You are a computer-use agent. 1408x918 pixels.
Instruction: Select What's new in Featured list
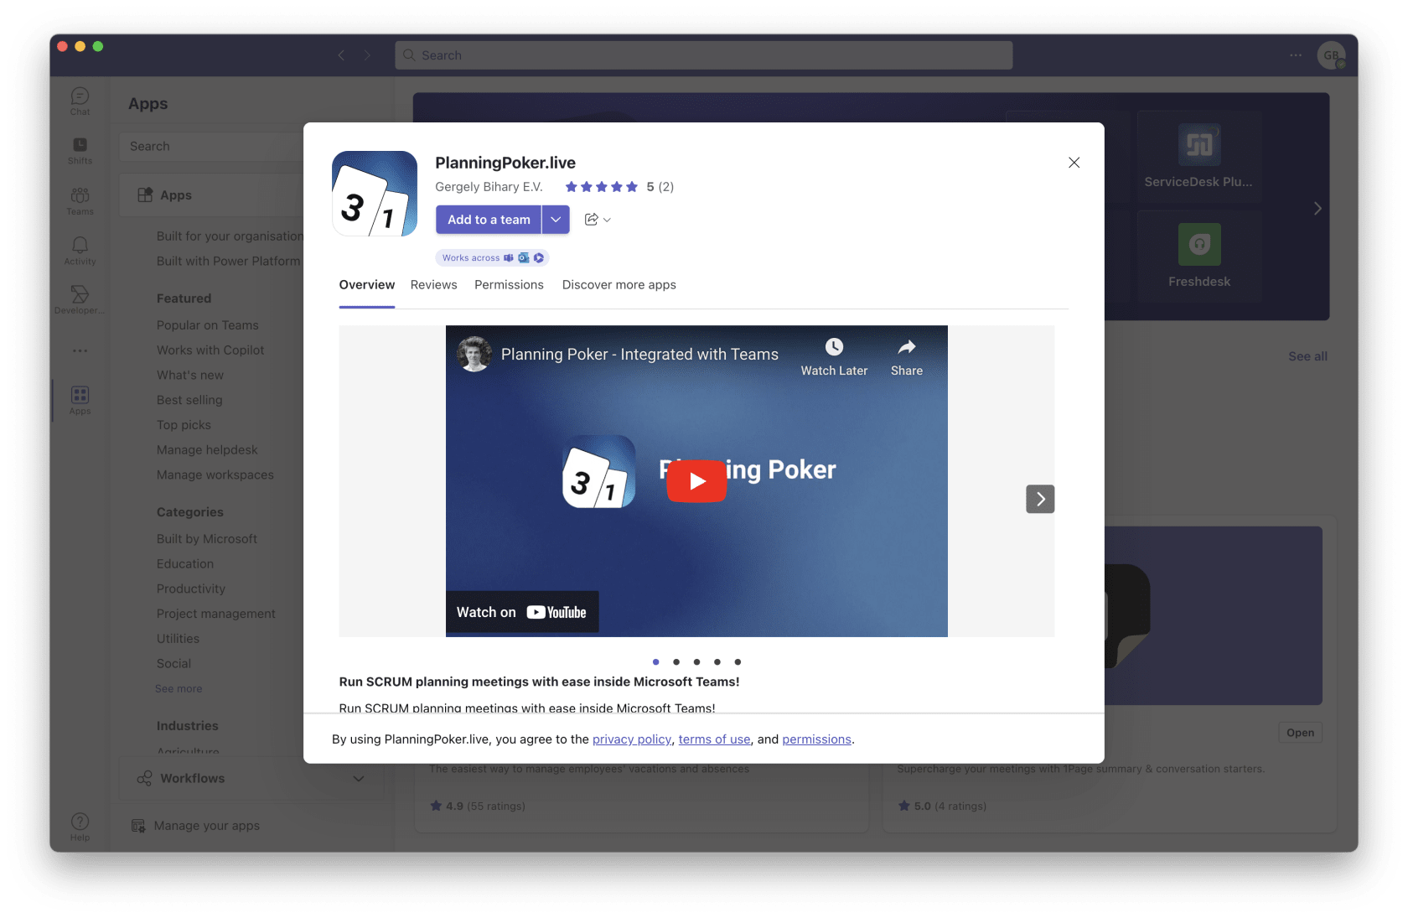coord(190,376)
